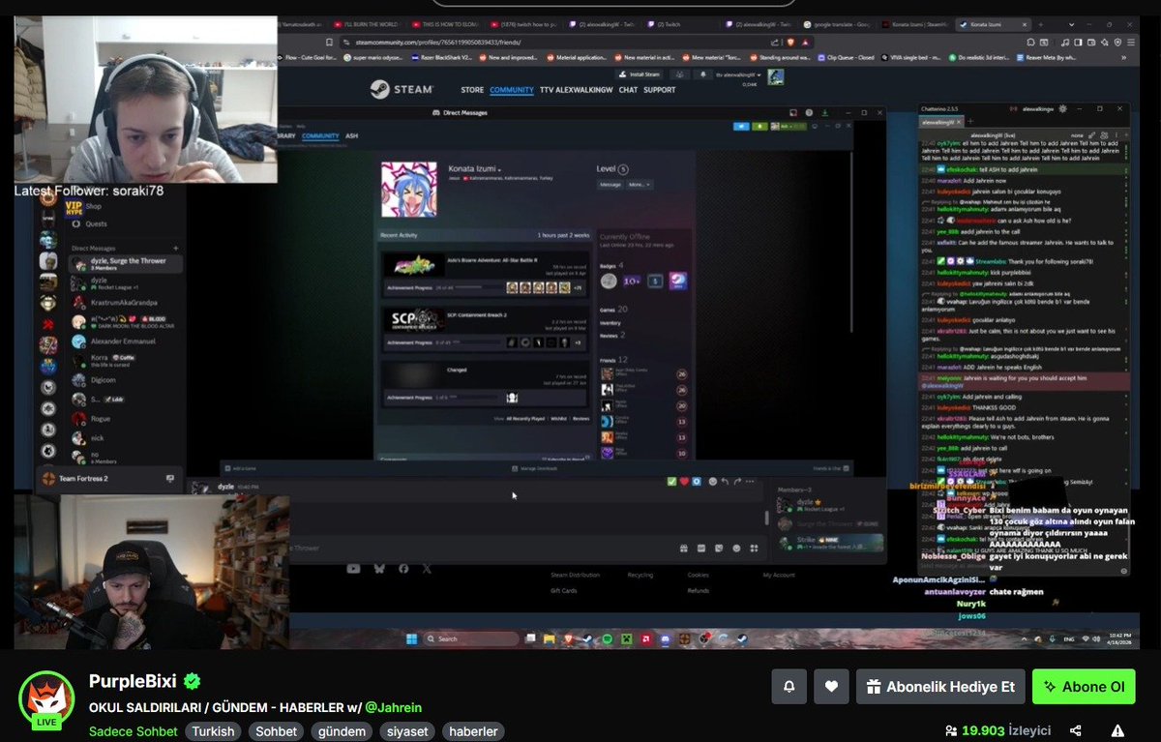Click the Install Steam button

coord(640,74)
